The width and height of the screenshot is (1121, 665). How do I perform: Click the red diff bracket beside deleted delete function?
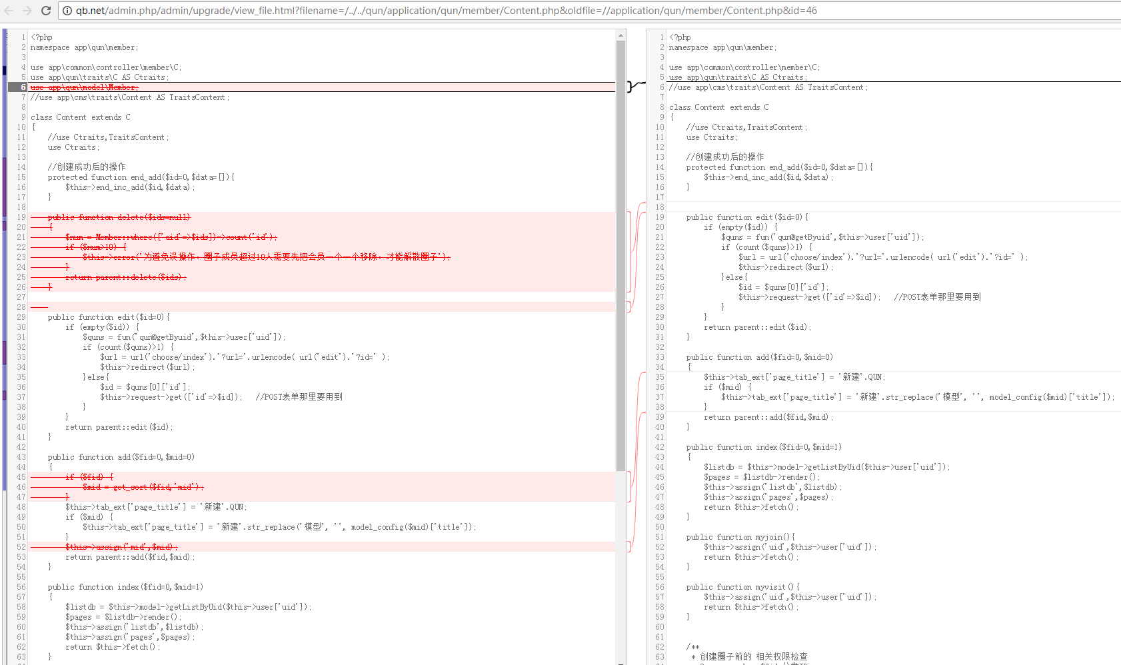(x=630, y=252)
